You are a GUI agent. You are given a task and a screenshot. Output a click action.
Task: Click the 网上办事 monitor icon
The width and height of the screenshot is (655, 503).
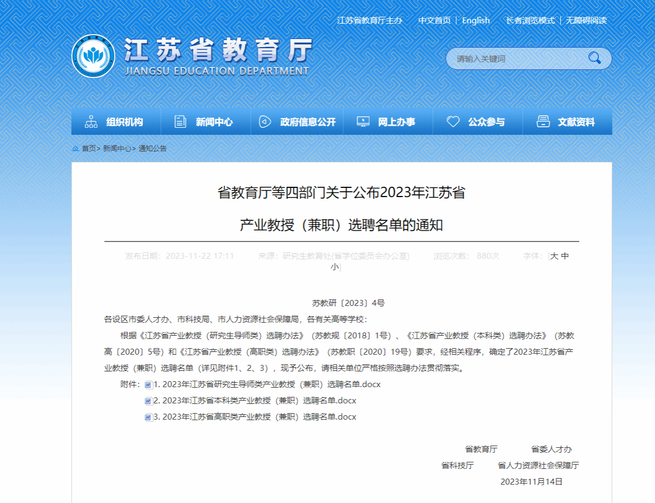point(363,122)
